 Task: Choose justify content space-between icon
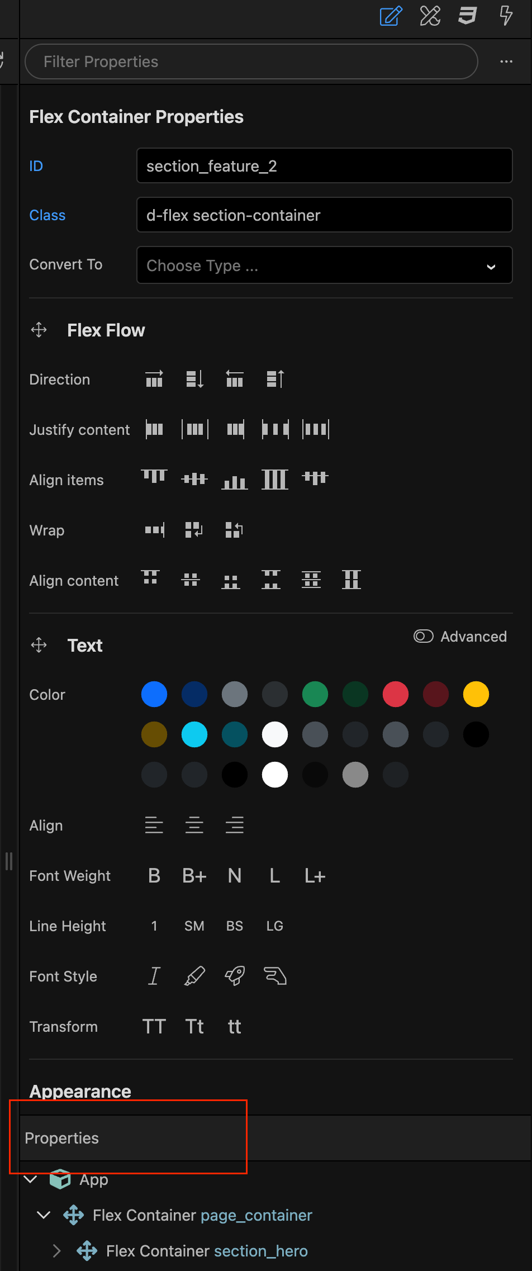click(x=275, y=429)
